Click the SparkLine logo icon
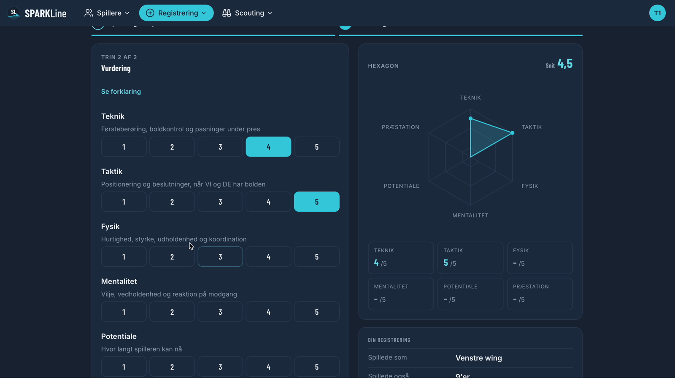The height and width of the screenshot is (378, 675). (x=14, y=13)
